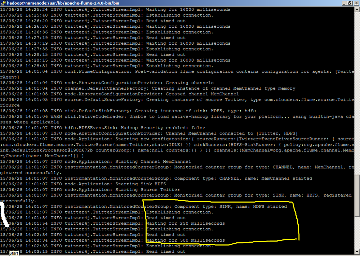Screen dimensions: 360x256
Task: Click the 'Starting Source Twitter' line
Action: coord(90,190)
